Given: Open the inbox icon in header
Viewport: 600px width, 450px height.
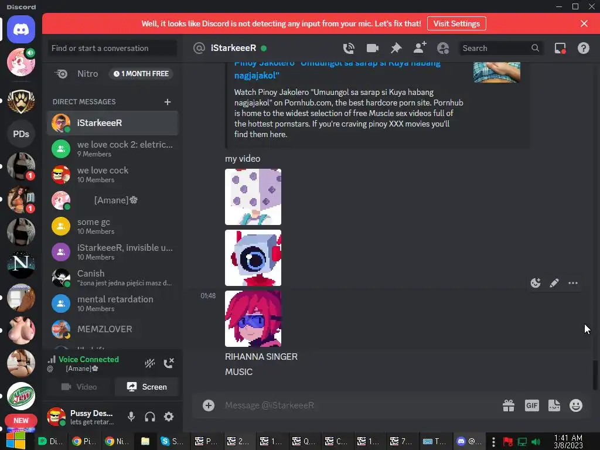Looking at the screenshot, I should (560, 48).
